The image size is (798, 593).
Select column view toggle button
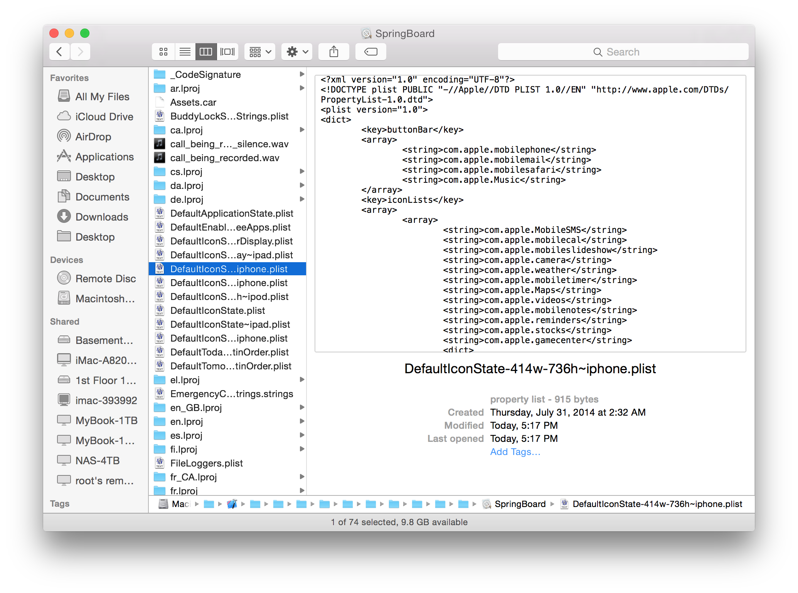206,52
